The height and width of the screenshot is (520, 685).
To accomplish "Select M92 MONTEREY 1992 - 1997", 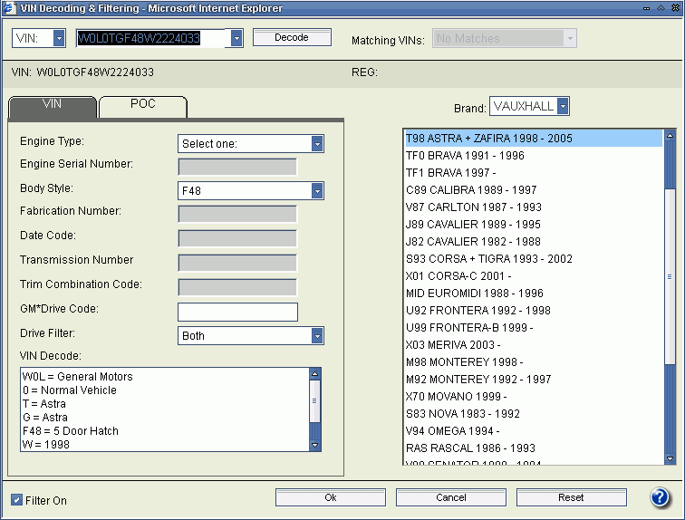I will (x=534, y=379).
